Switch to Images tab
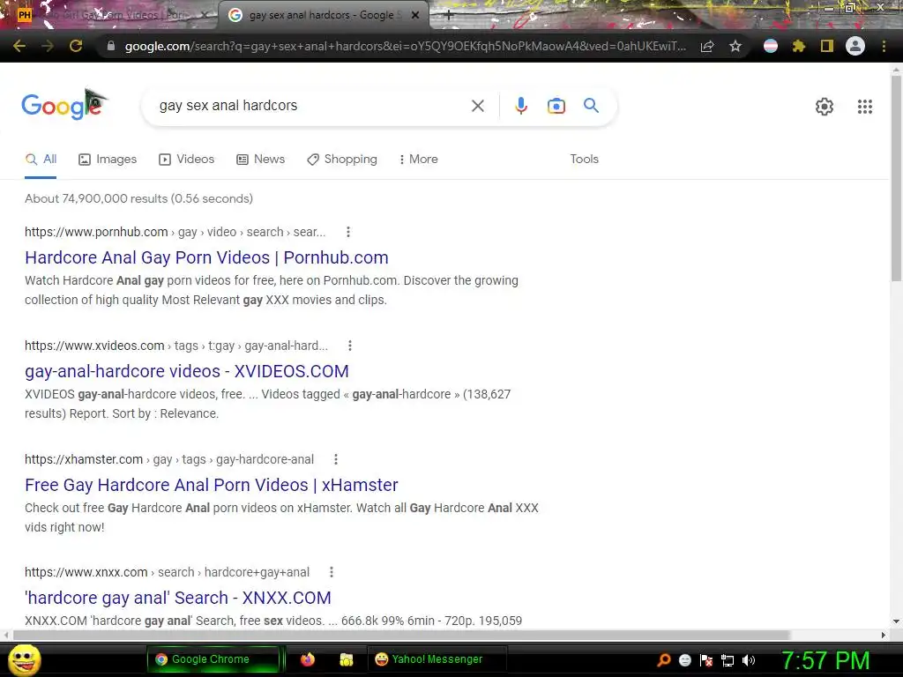The width and height of the screenshot is (903, 677). pyautogui.click(x=108, y=160)
